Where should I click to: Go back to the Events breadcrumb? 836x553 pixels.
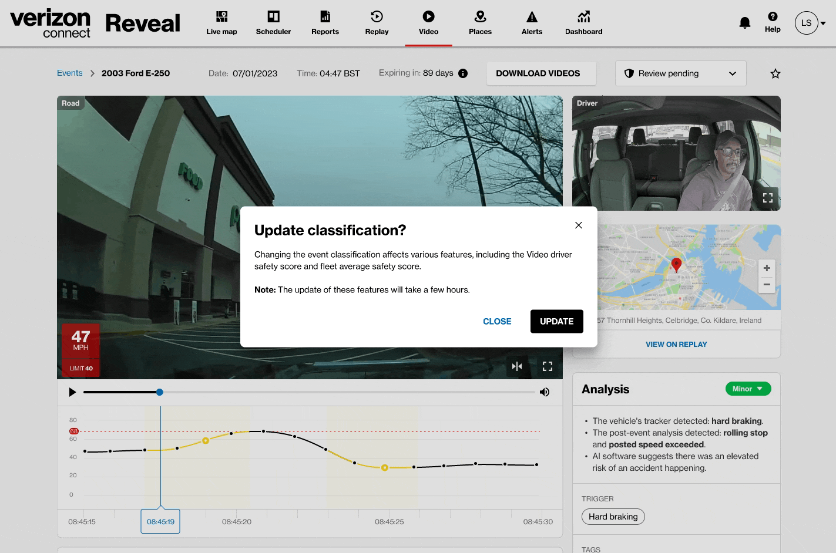(70, 73)
